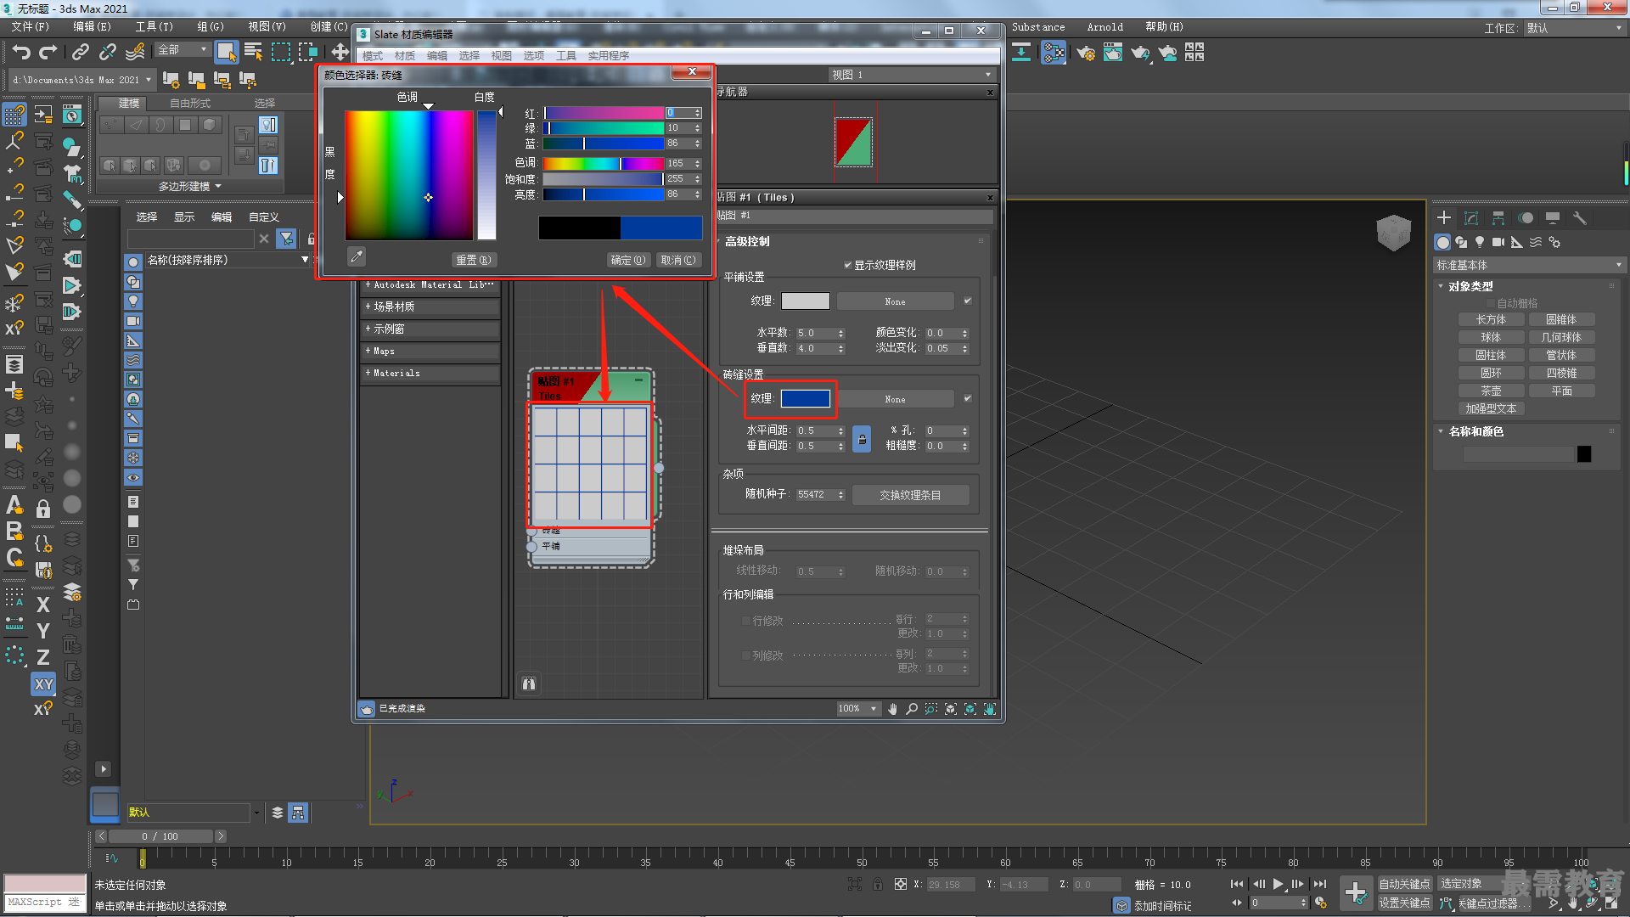1630x917 pixels.
Task: Toggle the filter funnel in Scene Explorer
Action: [x=287, y=239]
